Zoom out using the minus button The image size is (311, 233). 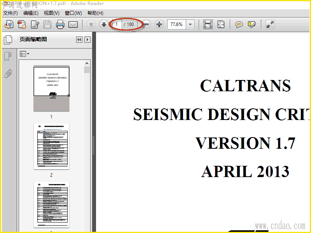click(147, 24)
